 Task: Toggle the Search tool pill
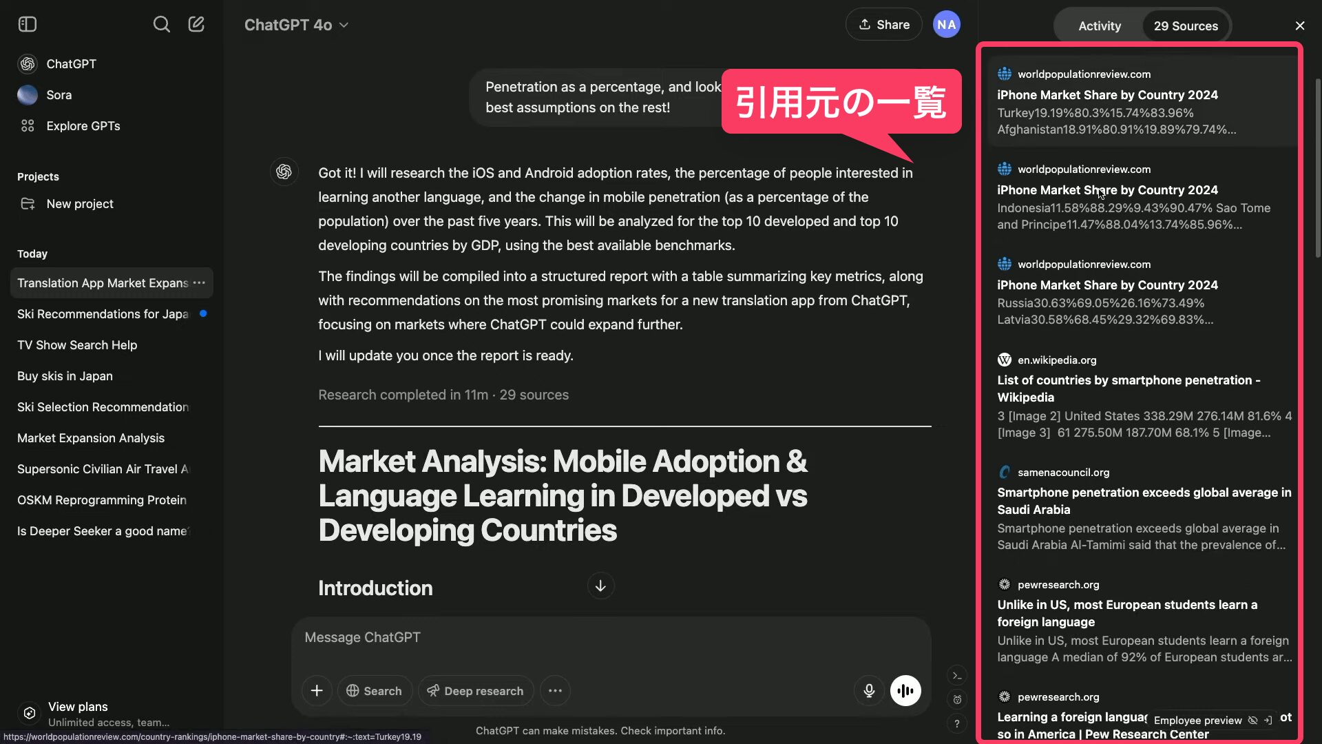[375, 691]
